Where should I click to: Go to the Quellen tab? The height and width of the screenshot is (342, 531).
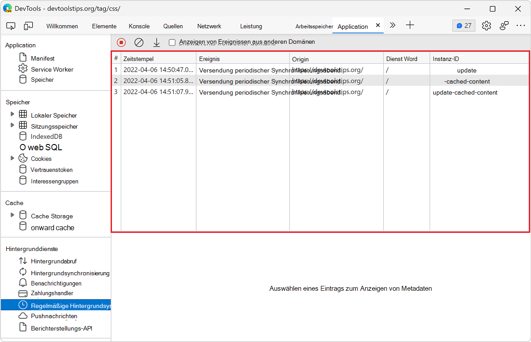pos(173,26)
